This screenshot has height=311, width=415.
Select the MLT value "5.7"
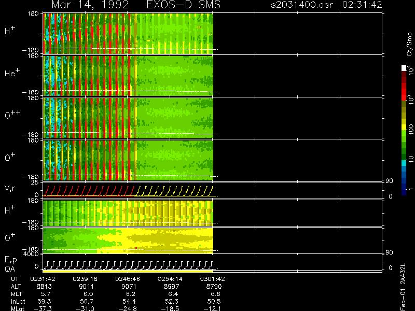click(45, 294)
